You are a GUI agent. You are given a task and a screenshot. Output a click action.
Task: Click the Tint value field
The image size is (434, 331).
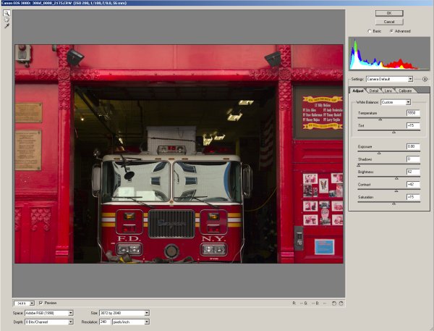point(413,125)
